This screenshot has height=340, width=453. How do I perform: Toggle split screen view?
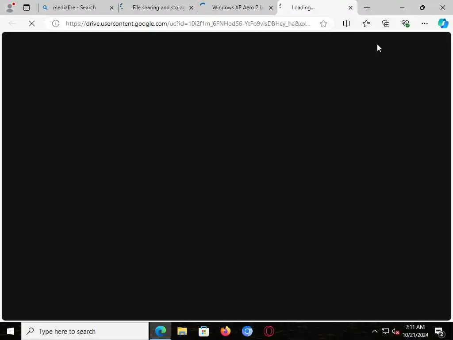346,23
